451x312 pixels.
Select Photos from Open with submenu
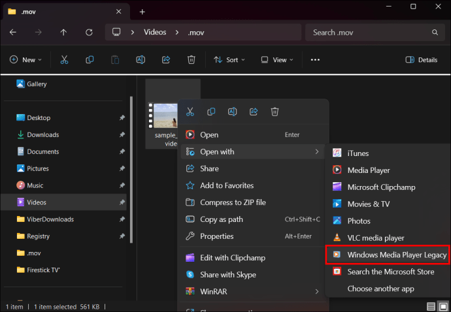387,221
